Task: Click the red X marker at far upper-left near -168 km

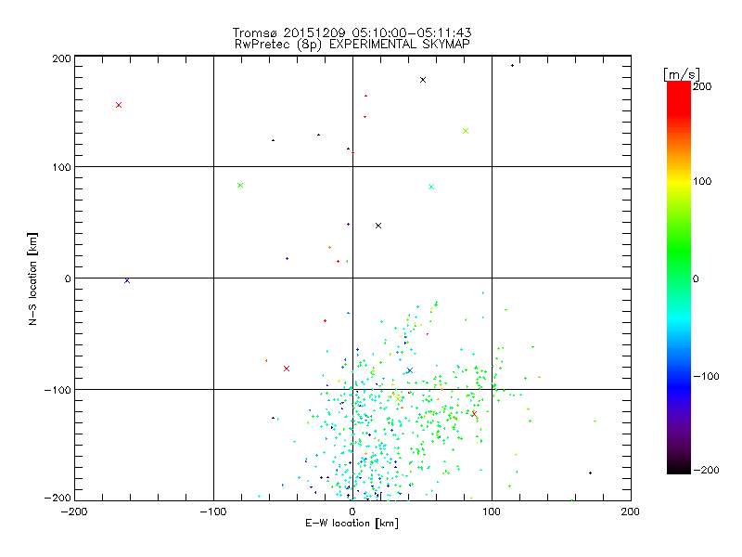Action: point(119,105)
